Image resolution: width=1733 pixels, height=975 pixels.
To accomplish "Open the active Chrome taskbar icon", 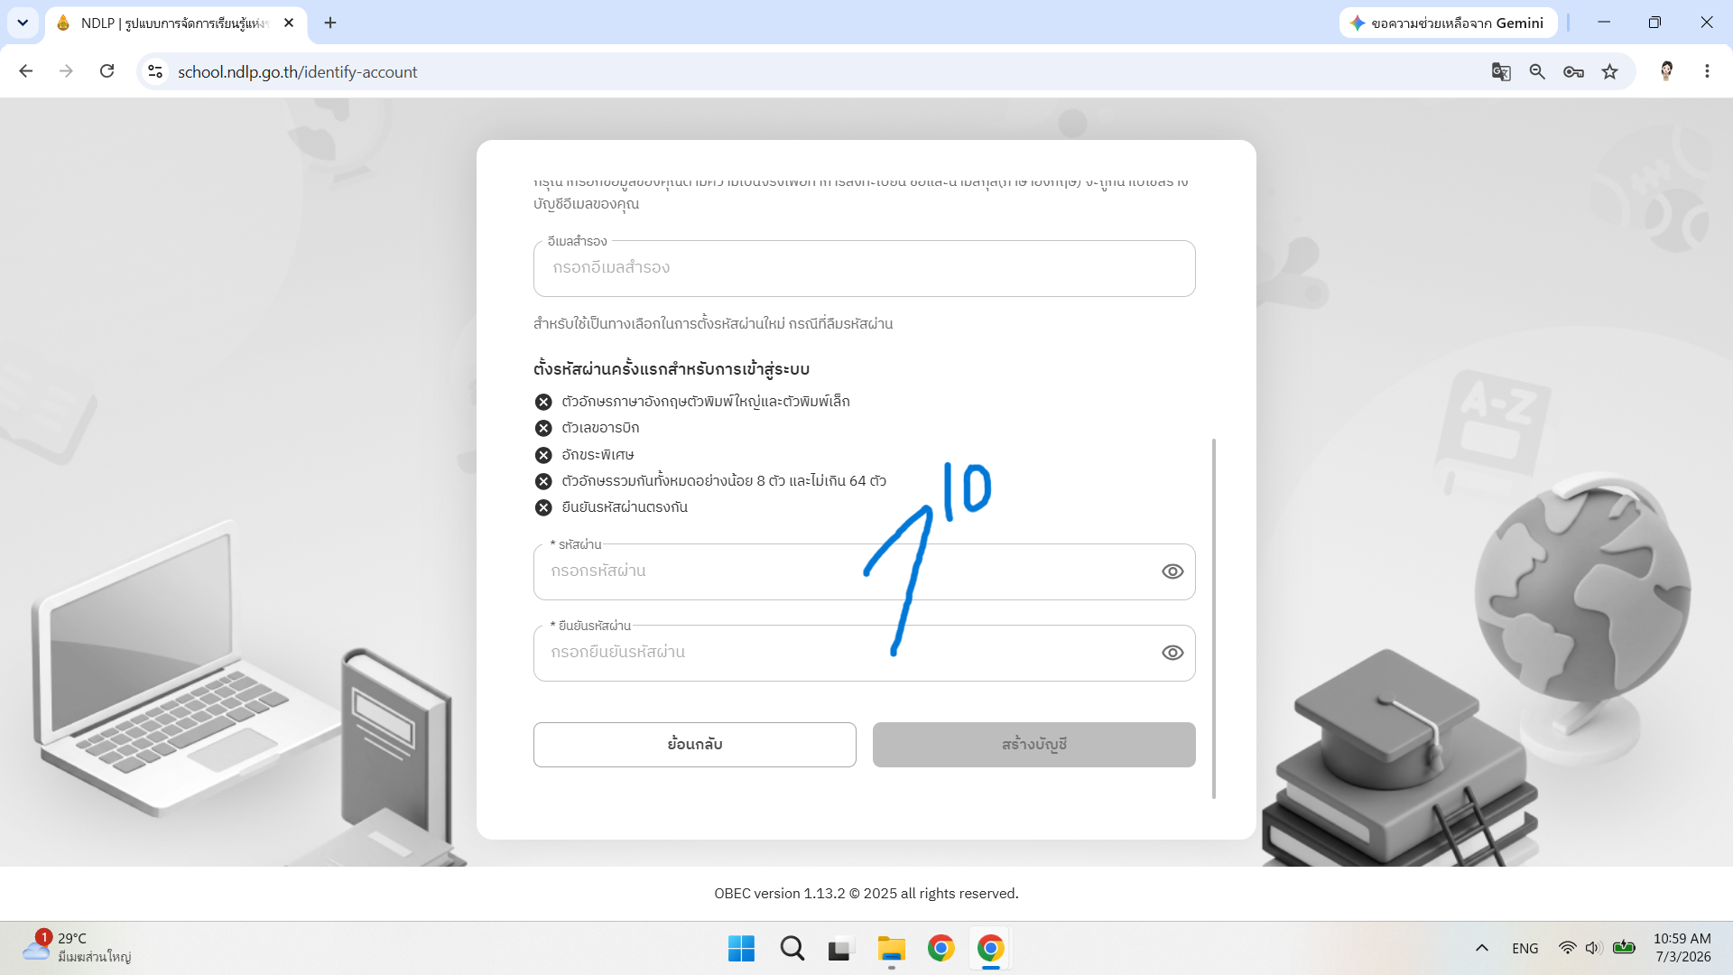I will click(990, 948).
